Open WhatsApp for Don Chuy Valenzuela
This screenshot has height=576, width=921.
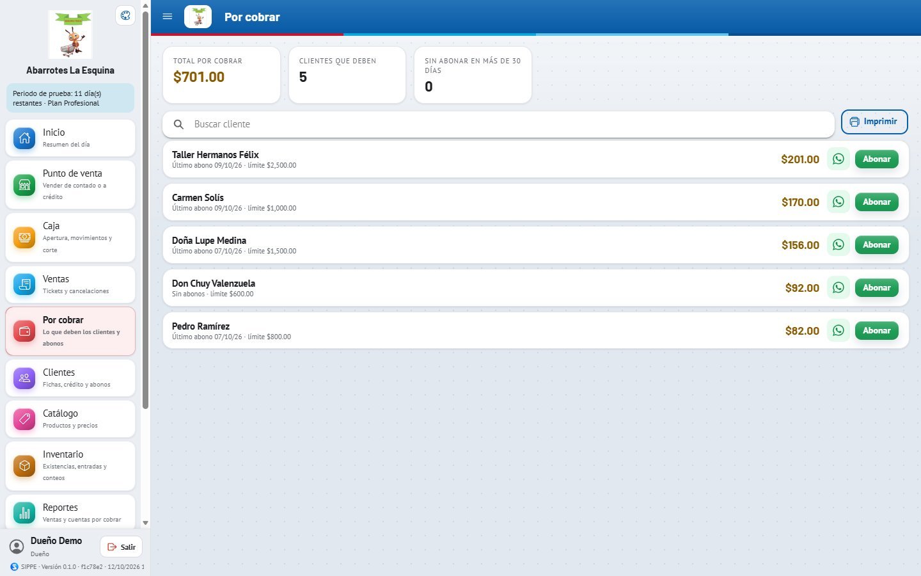(x=838, y=288)
